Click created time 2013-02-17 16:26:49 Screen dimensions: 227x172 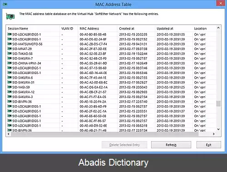[x=133, y=63]
